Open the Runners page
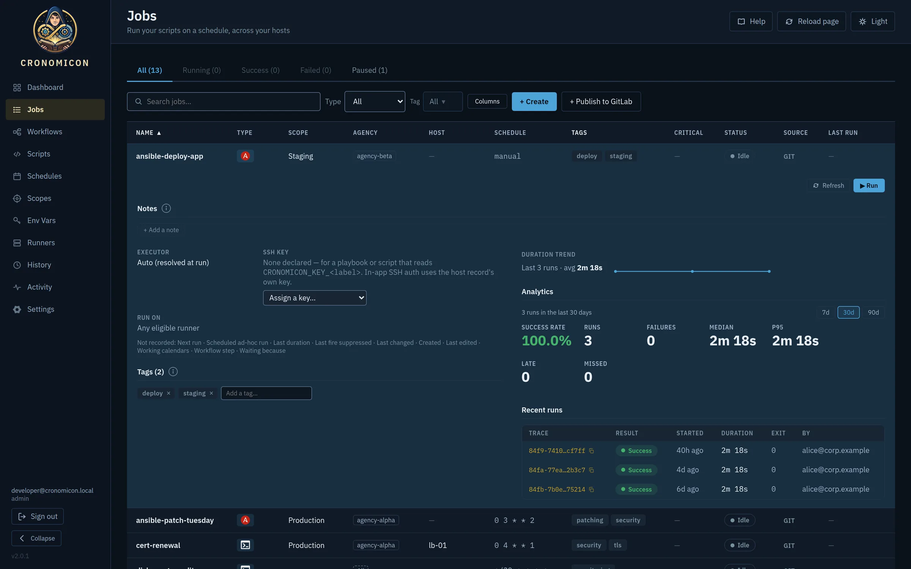 55,243
